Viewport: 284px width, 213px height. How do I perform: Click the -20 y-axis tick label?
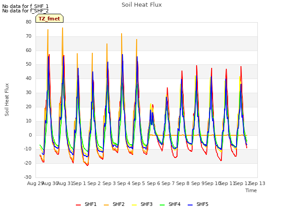click(x=28, y=163)
